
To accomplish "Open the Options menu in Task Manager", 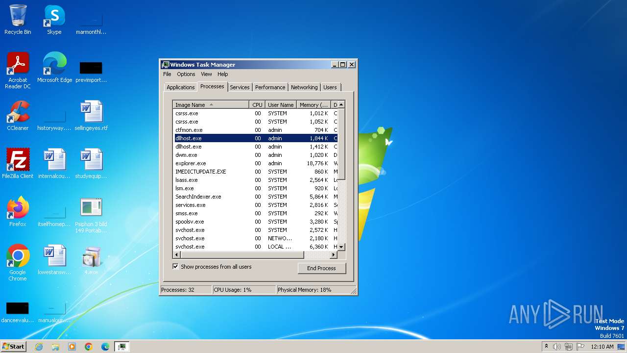I will [x=186, y=74].
